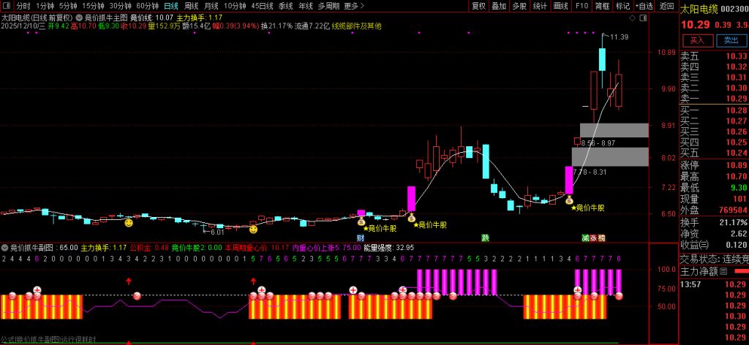749x345 pixels.
Task: Click the 买五 order book row
Action: (714, 153)
